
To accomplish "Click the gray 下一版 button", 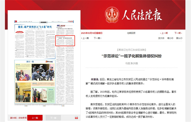I will tap(53, 118).
